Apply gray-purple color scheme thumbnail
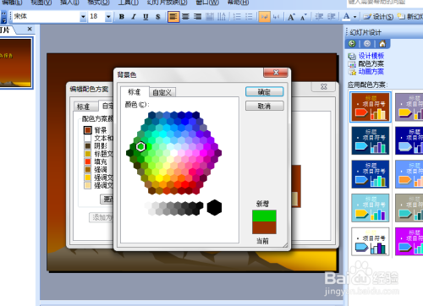423x306 pixels. coord(409,107)
